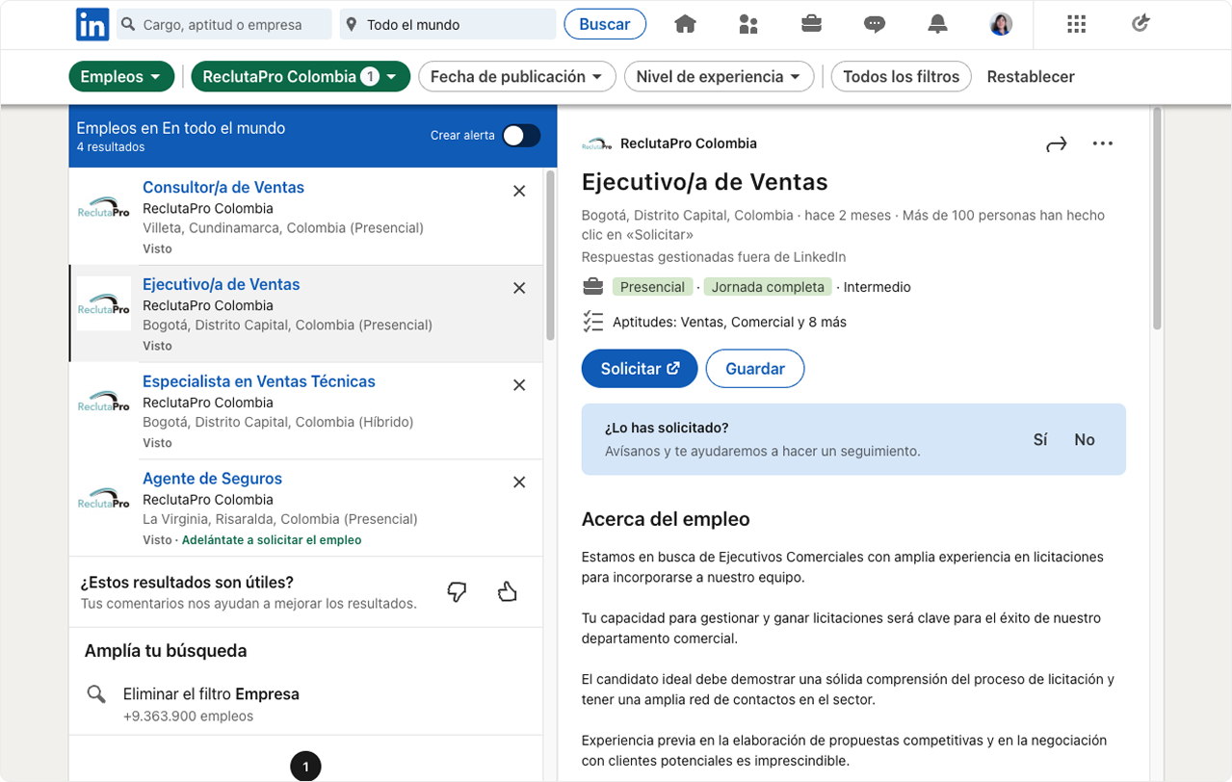Open the Para empresas grid icon
The width and height of the screenshot is (1232, 782).
point(1076,23)
